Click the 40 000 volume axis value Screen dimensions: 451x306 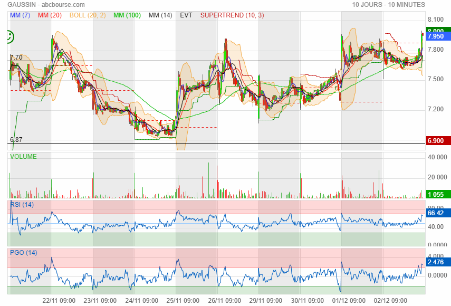[x=437, y=157]
